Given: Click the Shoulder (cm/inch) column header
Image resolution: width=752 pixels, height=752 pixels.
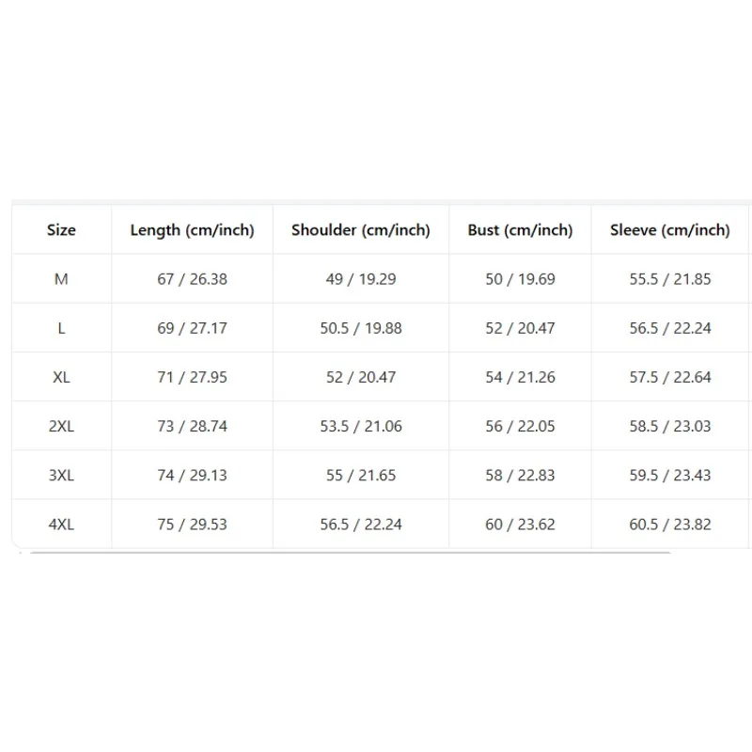Looking at the screenshot, I should click(361, 230).
